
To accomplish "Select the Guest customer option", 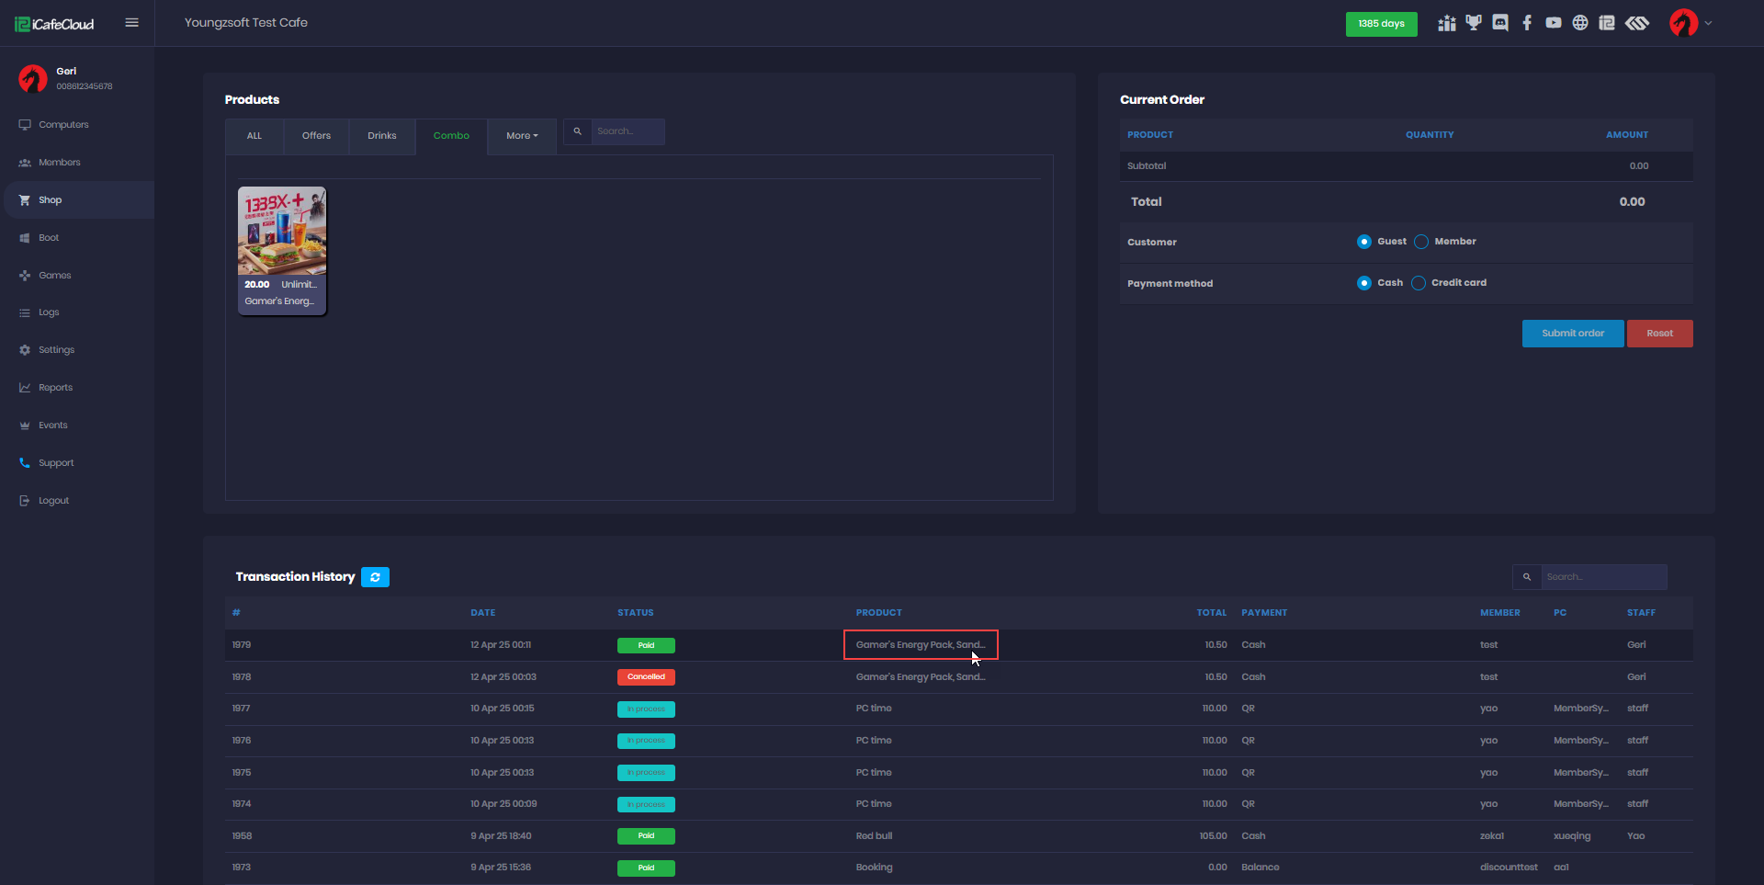I will pyautogui.click(x=1364, y=242).
